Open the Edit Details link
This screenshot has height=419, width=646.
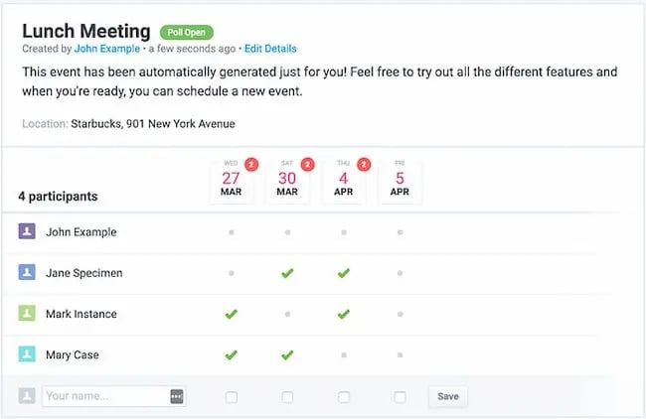click(270, 49)
